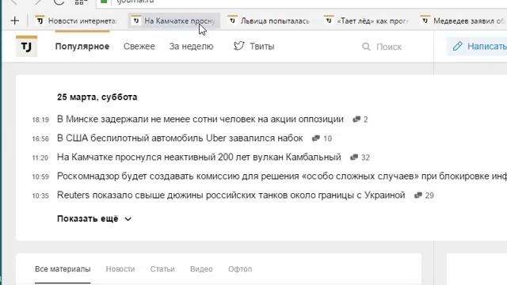
Task: Open Reuters Russian tanks headline
Action: point(231,196)
